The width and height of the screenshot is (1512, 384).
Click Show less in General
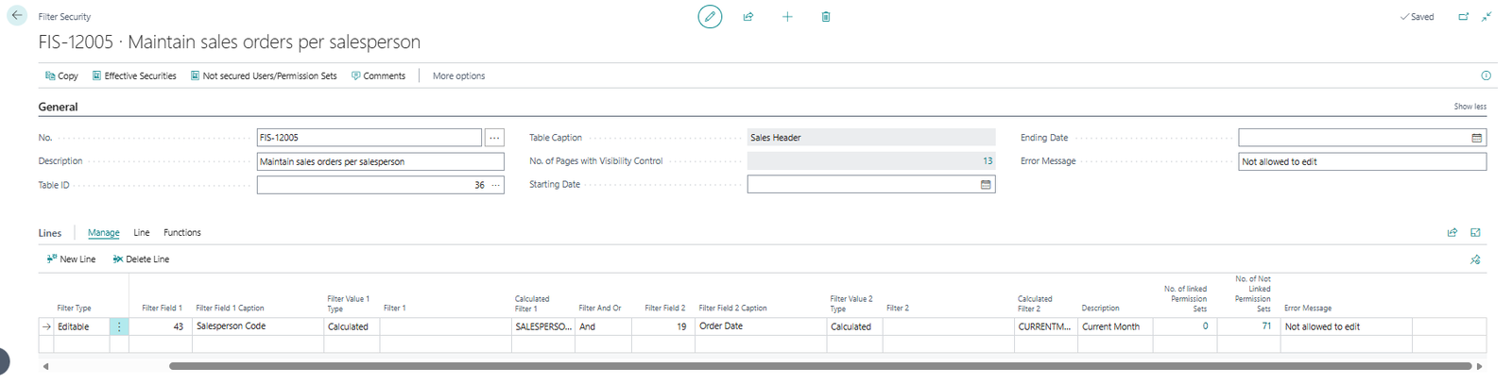[1469, 107]
